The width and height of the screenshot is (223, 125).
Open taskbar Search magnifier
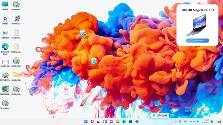point(92,122)
